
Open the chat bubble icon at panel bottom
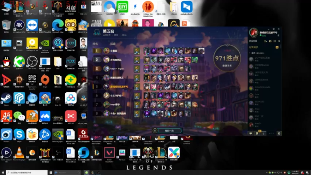[251, 133]
